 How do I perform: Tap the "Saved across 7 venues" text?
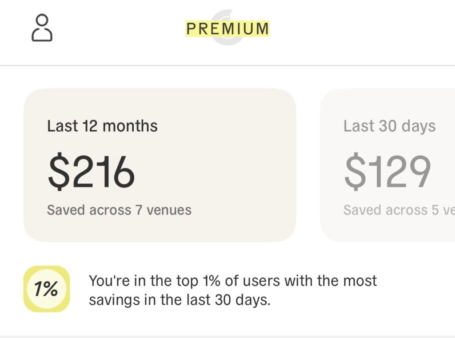pyautogui.click(x=119, y=210)
